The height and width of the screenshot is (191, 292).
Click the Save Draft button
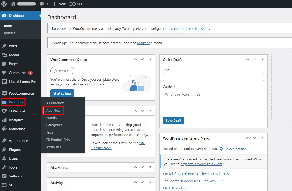tap(173, 120)
